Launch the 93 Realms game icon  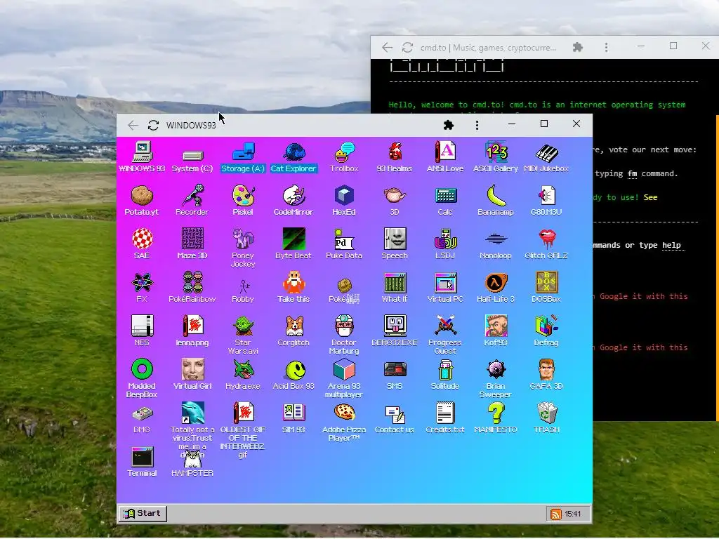[395, 152]
